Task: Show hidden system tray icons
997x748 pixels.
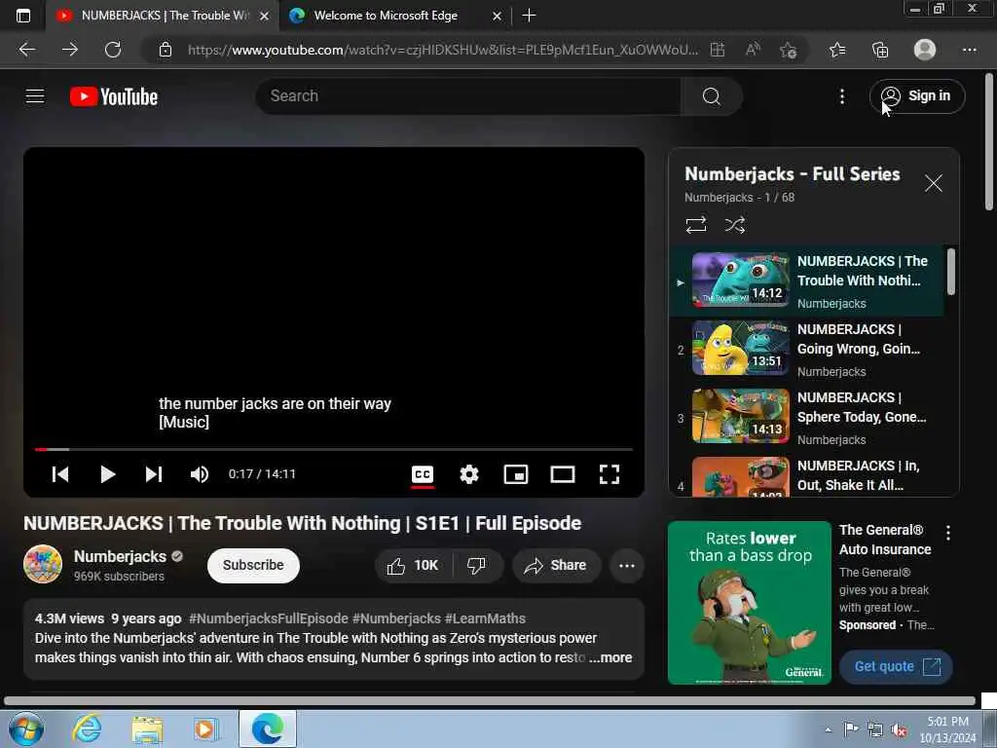Action: (828, 729)
